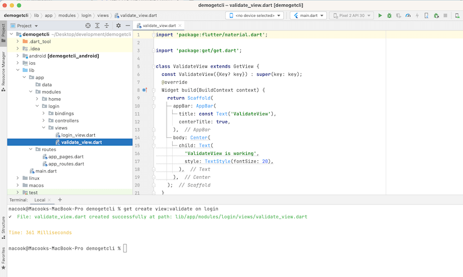Collapse all tree nodes in Project panel
This screenshot has height=277, width=463.
(x=107, y=26)
